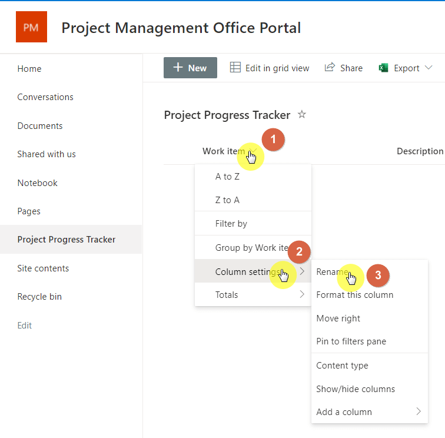The width and height of the screenshot is (445, 438).
Task: Click the New button
Action: click(x=190, y=68)
